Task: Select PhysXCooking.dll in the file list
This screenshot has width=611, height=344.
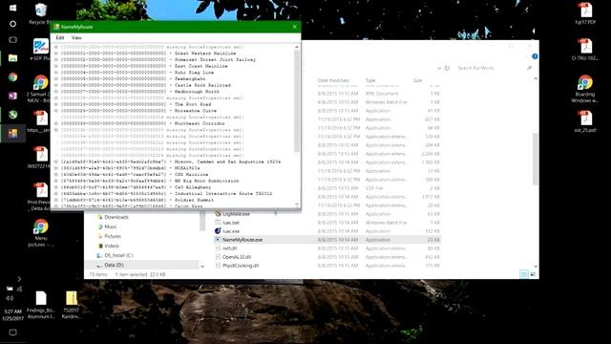Action: click(x=241, y=266)
